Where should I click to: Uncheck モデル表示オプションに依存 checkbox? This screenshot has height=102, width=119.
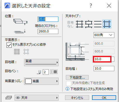(9, 45)
